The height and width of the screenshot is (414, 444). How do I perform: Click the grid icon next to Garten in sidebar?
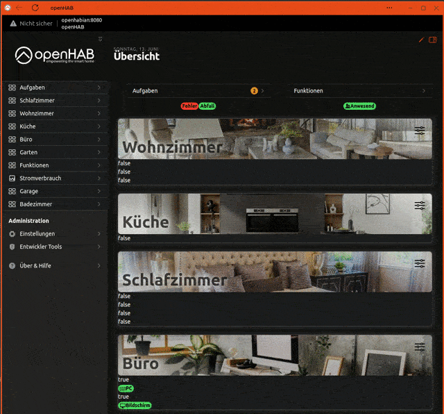(x=12, y=152)
